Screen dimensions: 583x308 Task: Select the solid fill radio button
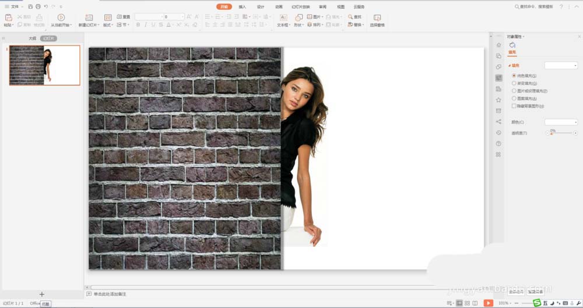[514, 76]
